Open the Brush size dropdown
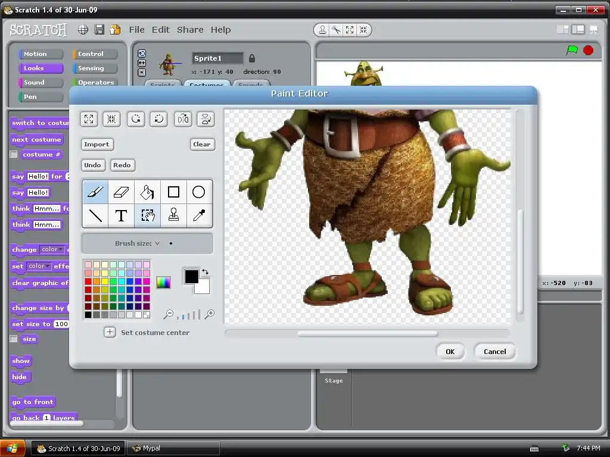The height and width of the screenshot is (457, 610). pos(157,243)
